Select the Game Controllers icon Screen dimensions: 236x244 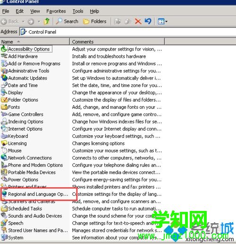click(4, 114)
